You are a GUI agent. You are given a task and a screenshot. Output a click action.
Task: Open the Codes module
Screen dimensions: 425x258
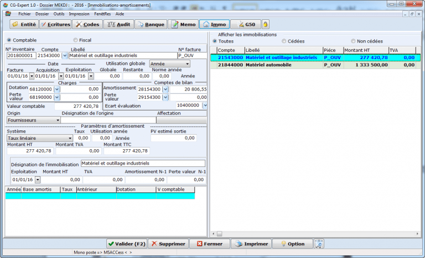[x=87, y=24]
